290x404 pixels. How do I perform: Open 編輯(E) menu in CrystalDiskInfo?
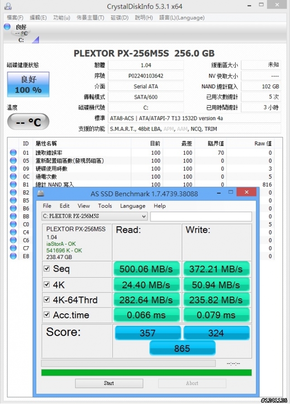coord(38,18)
